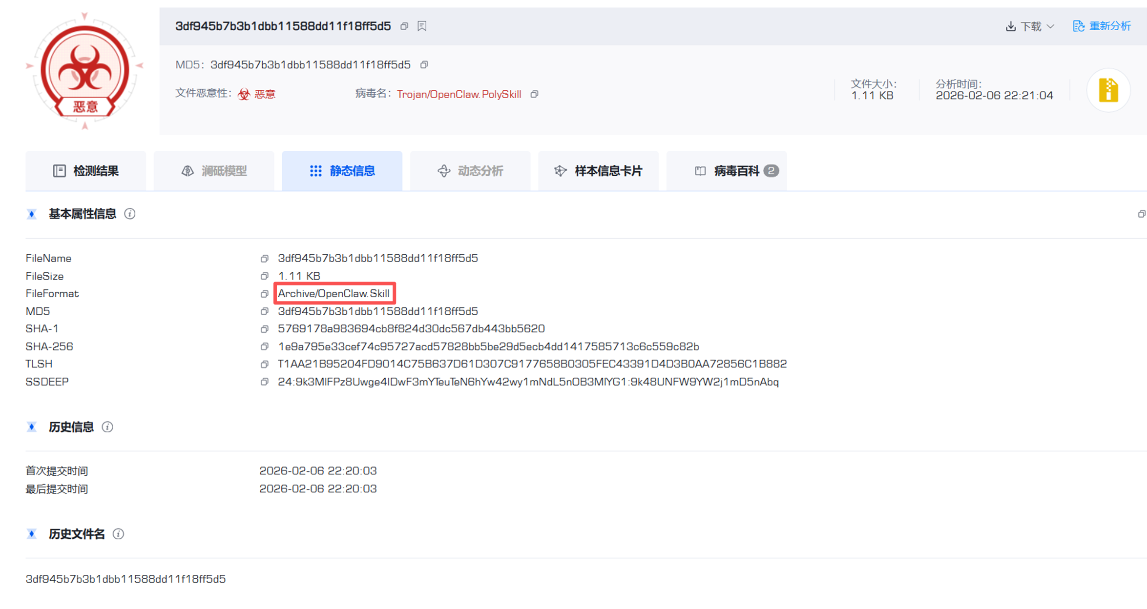1147x609 pixels.
Task: Open the 样本信息卡片 tab
Action: point(598,171)
